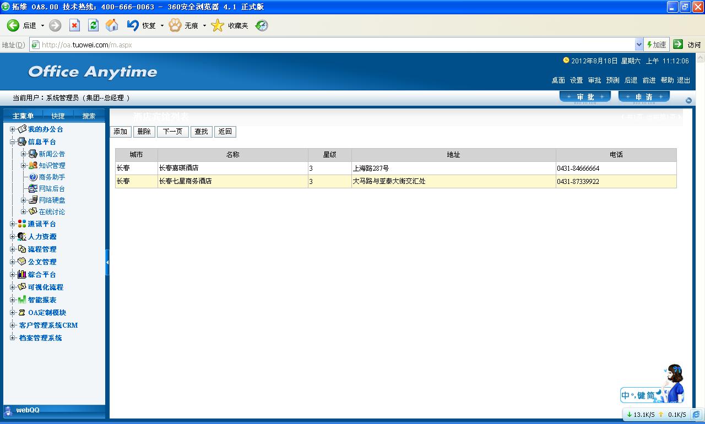Switch to the 快捷 tab
The width and height of the screenshot is (705, 424).
(x=58, y=116)
